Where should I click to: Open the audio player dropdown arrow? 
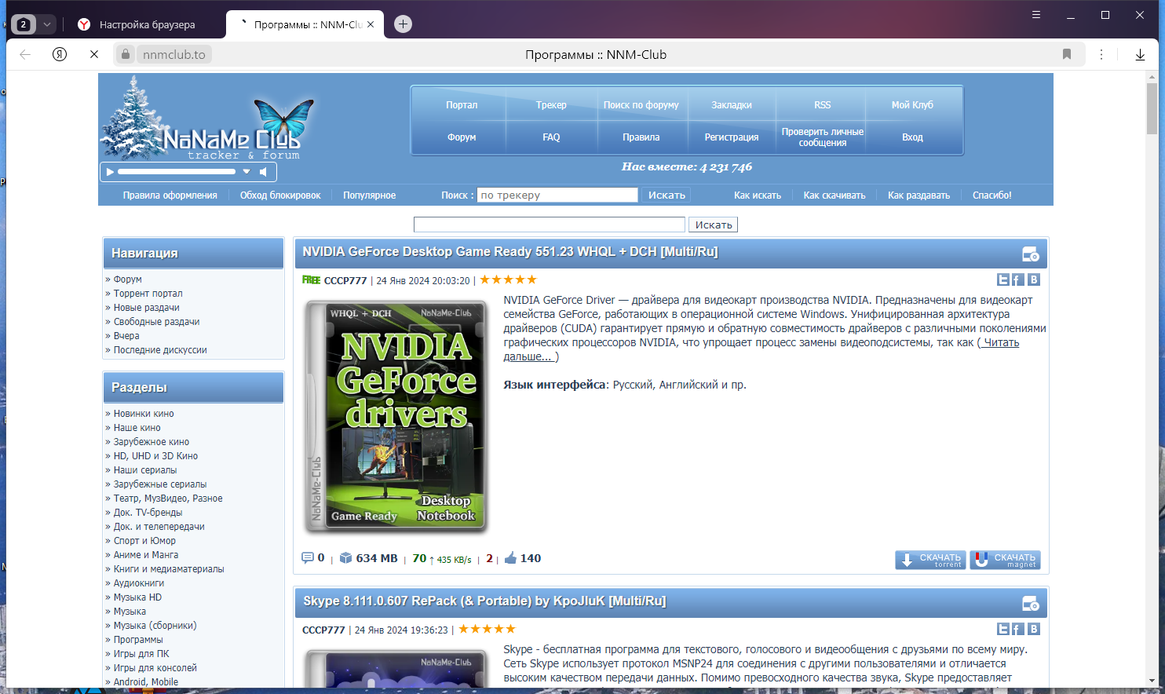tap(247, 171)
